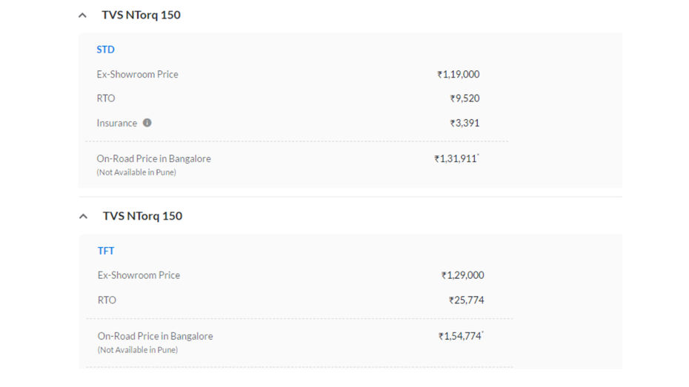This screenshot has height=387, width=689.
Task: Click On-Road Price in Bangalore under TFT
Action: coord(155,336)
